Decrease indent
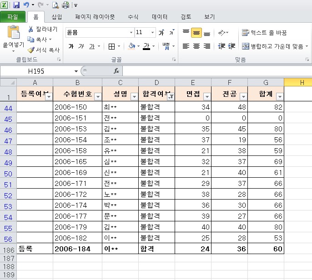Viewport: 312px width, 280px height. click(221, 46)
